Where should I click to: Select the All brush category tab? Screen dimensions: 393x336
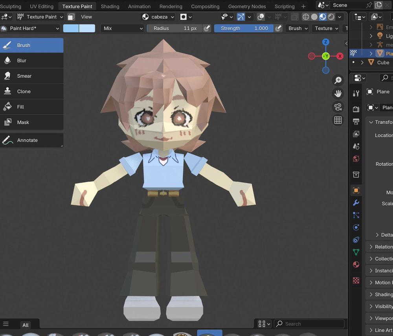point(25,325)
